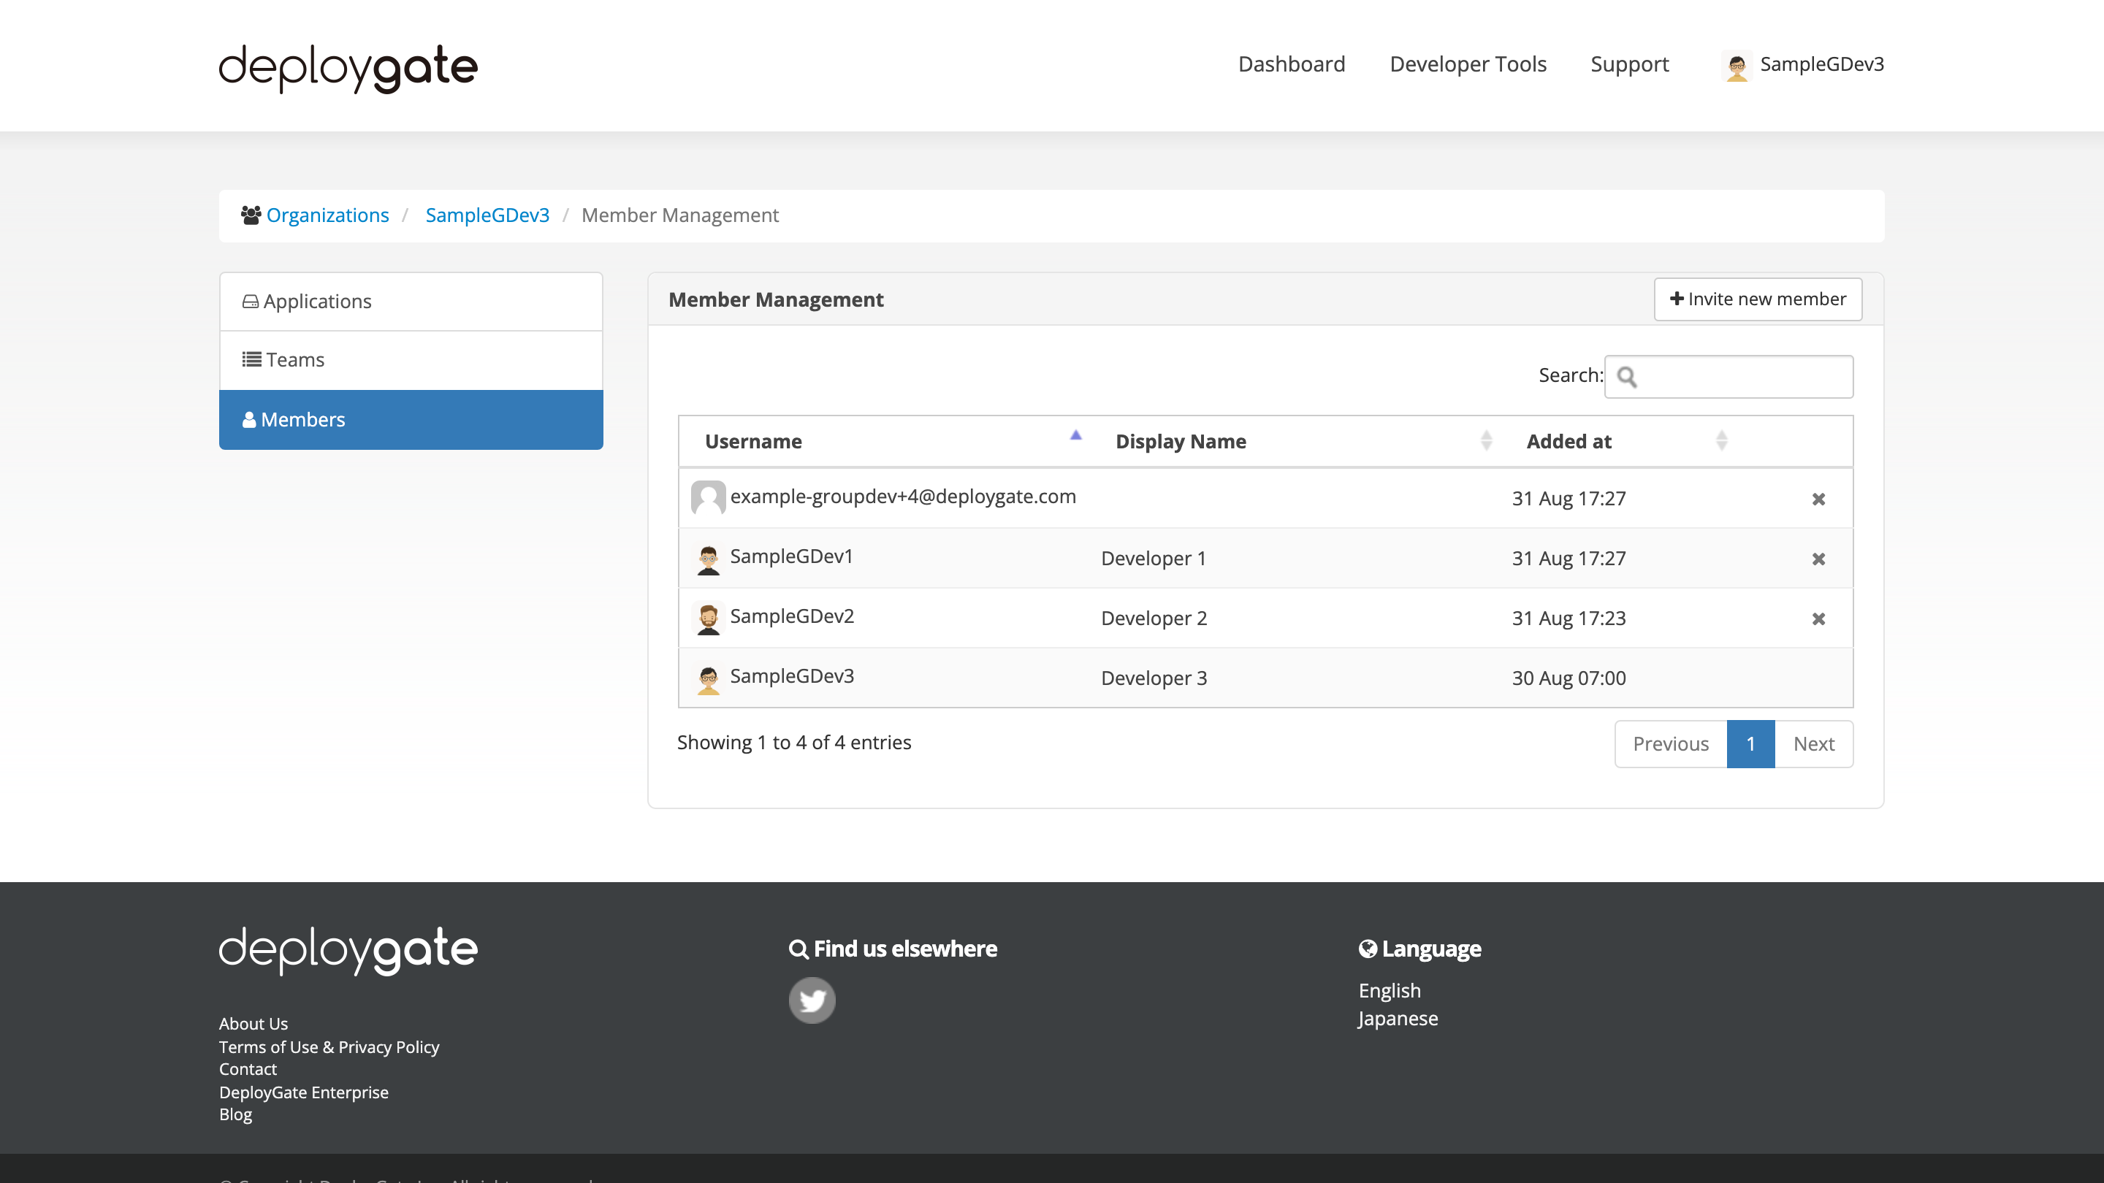Switch the language to Japanese

tap(1398, 1019)
